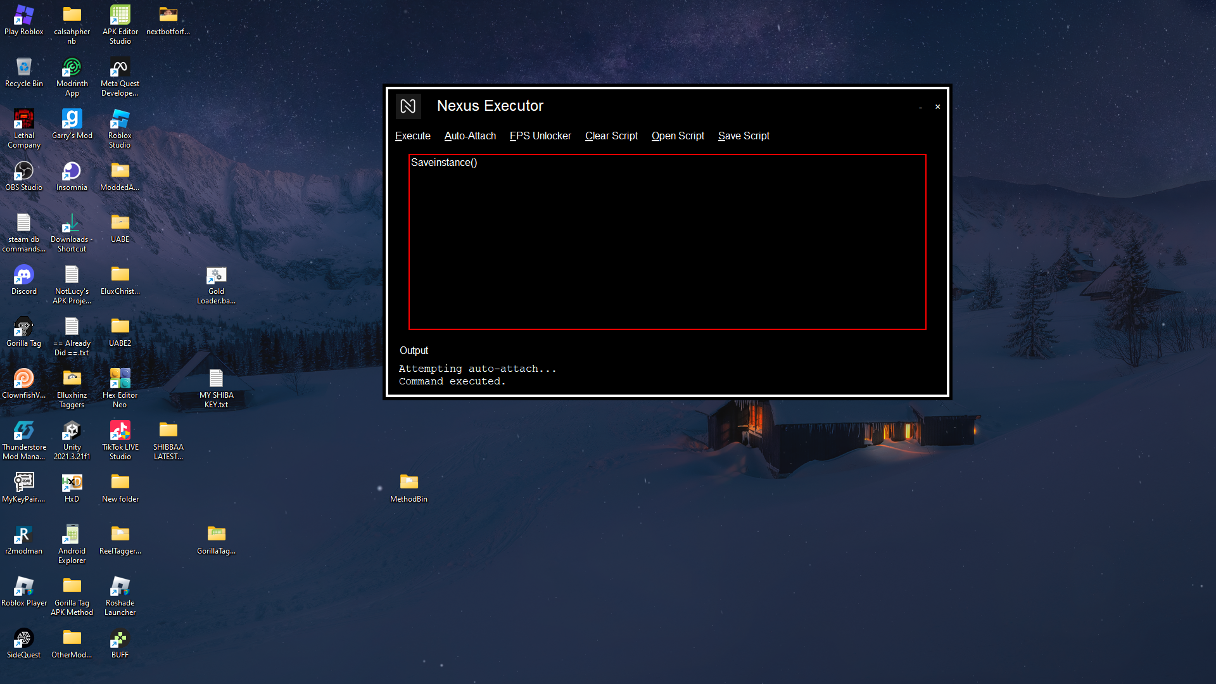The image size is (1216, 684).
Task: Select the Roblox Studio desktop icon
Action: pyautogui.click(x=120, y=120)
